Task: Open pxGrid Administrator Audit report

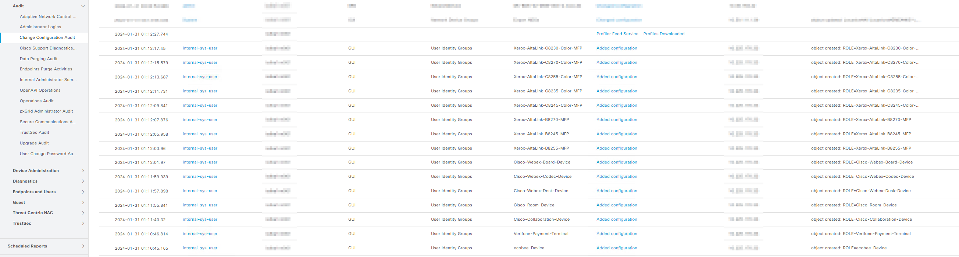Action: click(46, 111)
